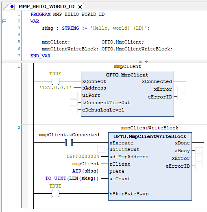Image resolution: width=207 pixels, height=212 pixels.
Task: Select the OPTO.MmpClient function block header
Action: click(x=127, y=75)
